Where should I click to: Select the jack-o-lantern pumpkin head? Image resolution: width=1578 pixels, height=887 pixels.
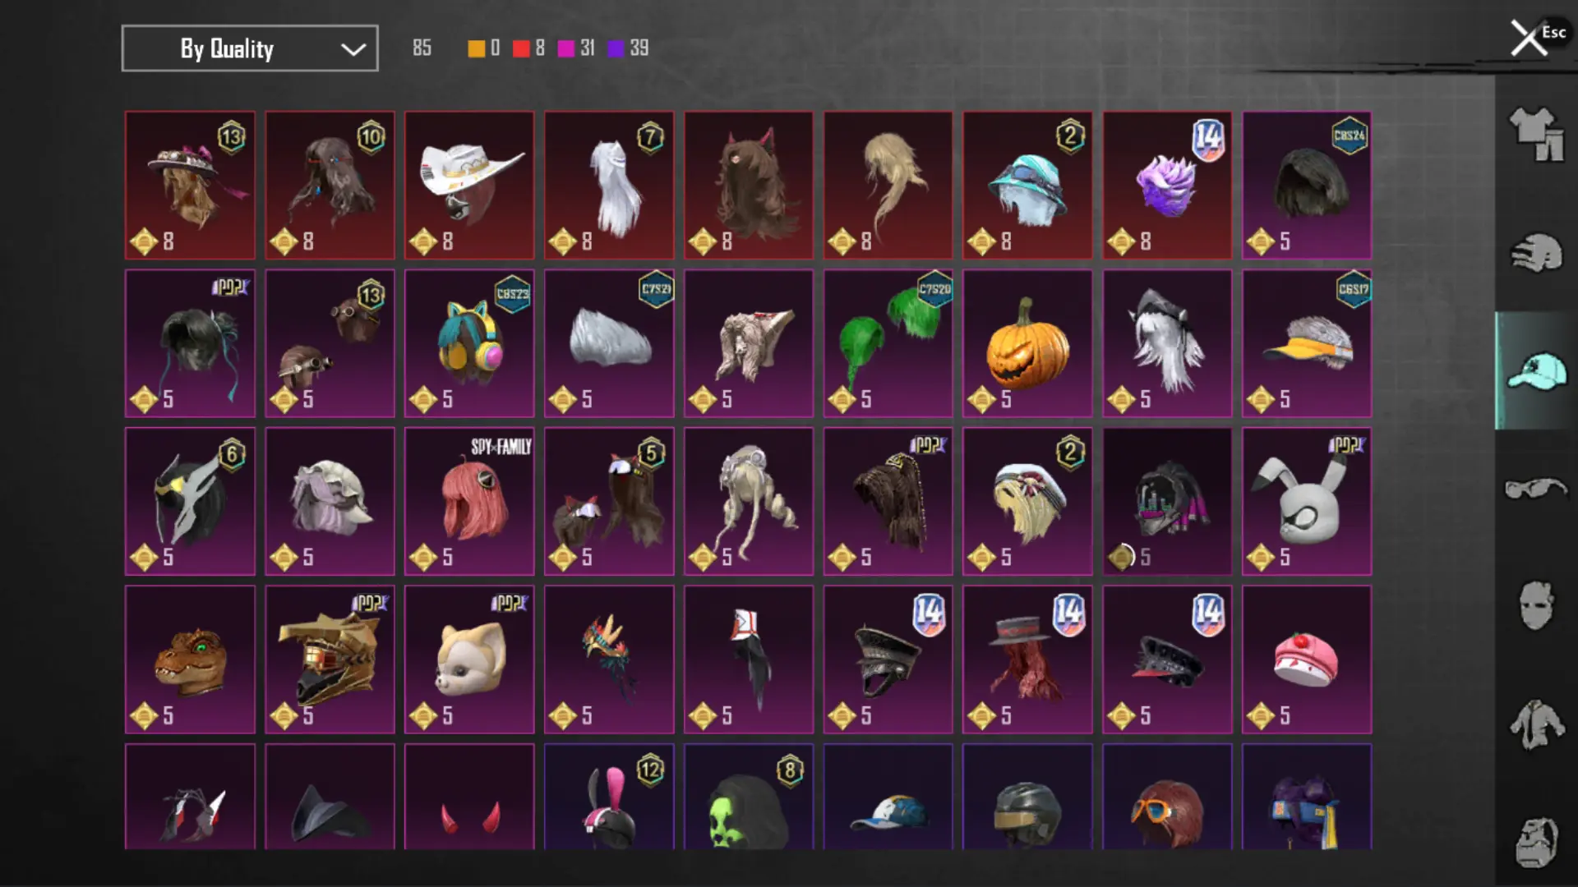1027,343
